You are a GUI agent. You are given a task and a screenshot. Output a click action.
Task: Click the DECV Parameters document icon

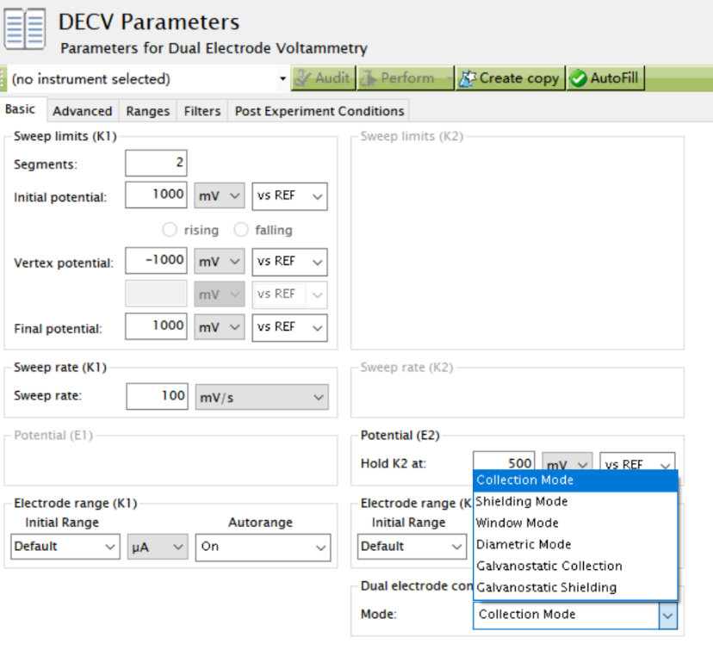(25, 27)
